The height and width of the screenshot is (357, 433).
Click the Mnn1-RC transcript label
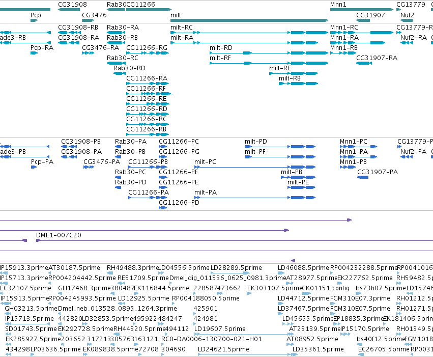click(344, 28)
